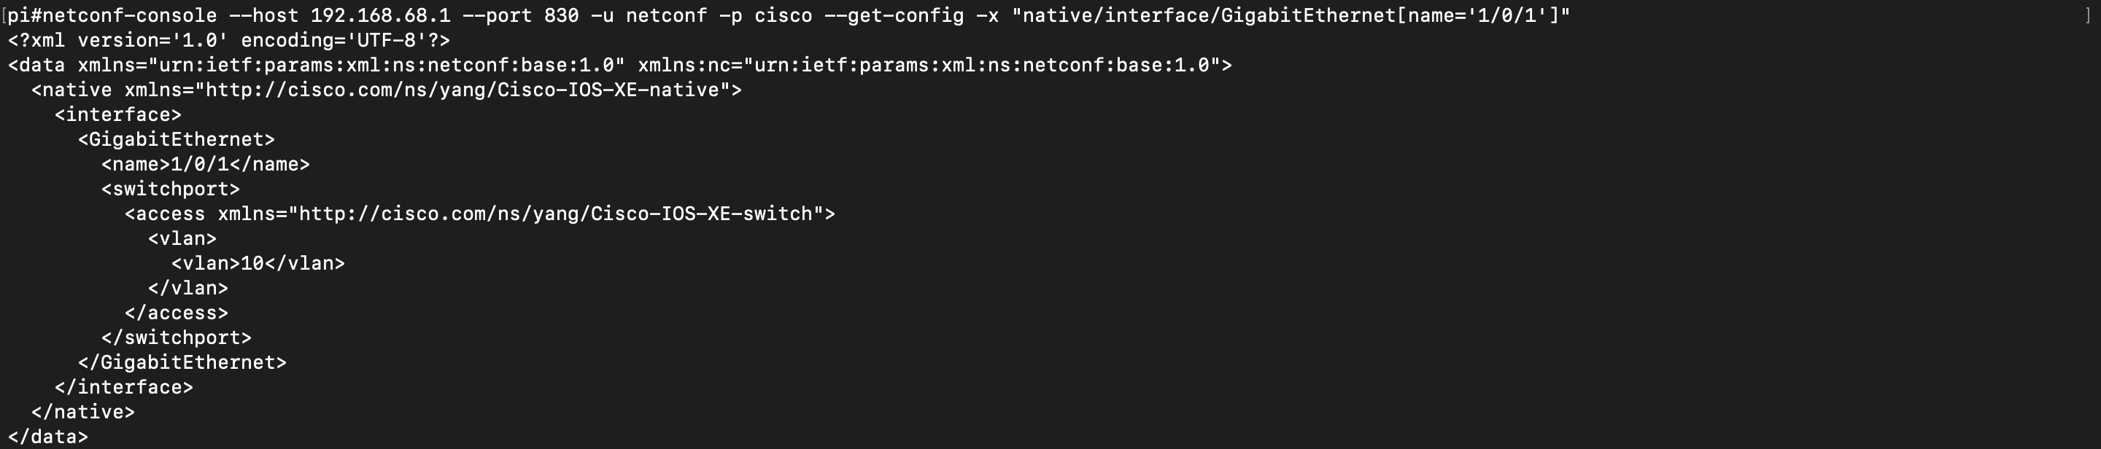Click the opening data tag line
The image size is (2101, 449).
click(620, 65)
